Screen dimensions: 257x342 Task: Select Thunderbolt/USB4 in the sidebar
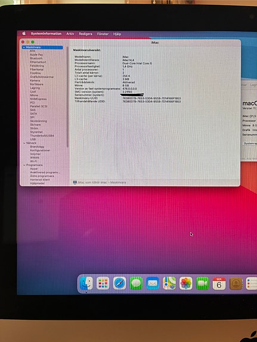tap(42, 136)
